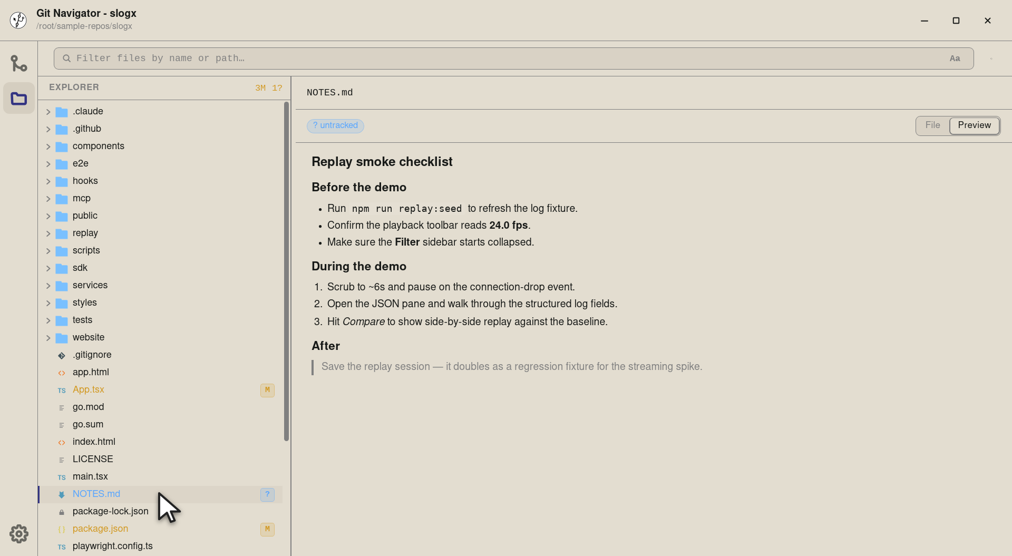Click the Git Navigator app logo

18,20
